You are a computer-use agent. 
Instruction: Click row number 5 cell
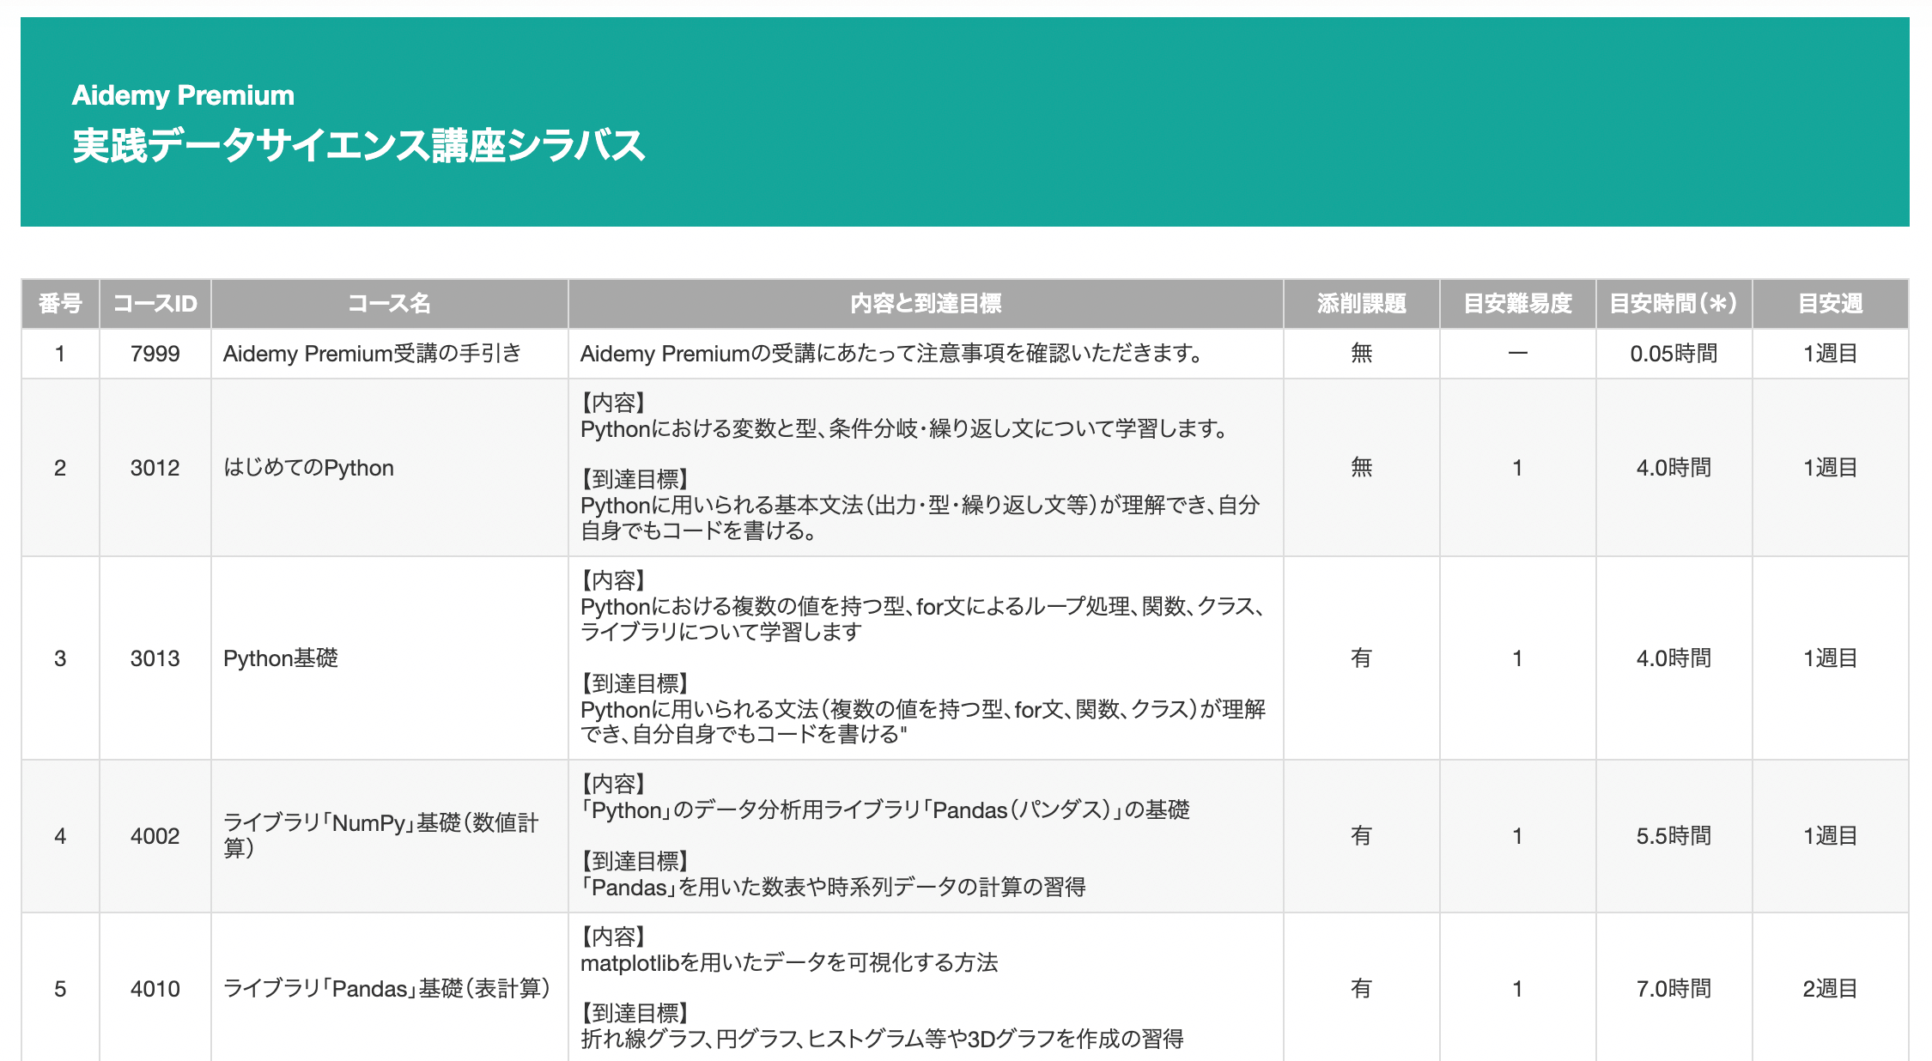60,989
